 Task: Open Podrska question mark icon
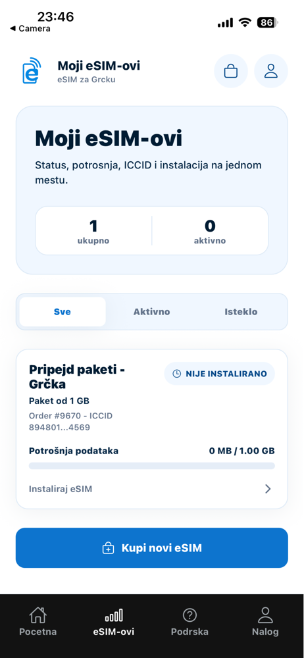point(190,615)
